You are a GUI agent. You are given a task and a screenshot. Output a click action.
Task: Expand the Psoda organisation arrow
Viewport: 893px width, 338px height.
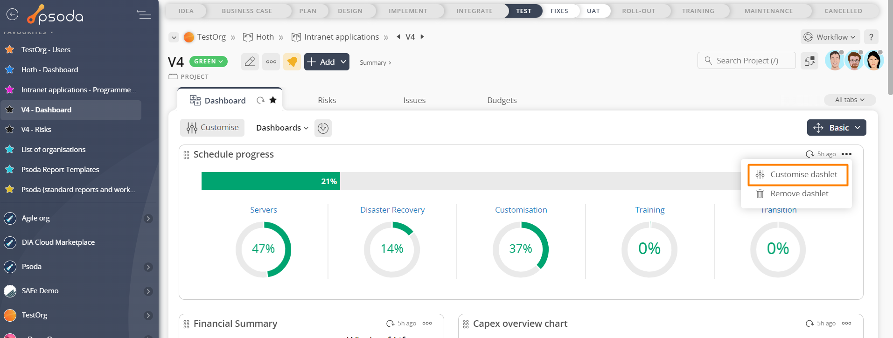click(148, 267)
